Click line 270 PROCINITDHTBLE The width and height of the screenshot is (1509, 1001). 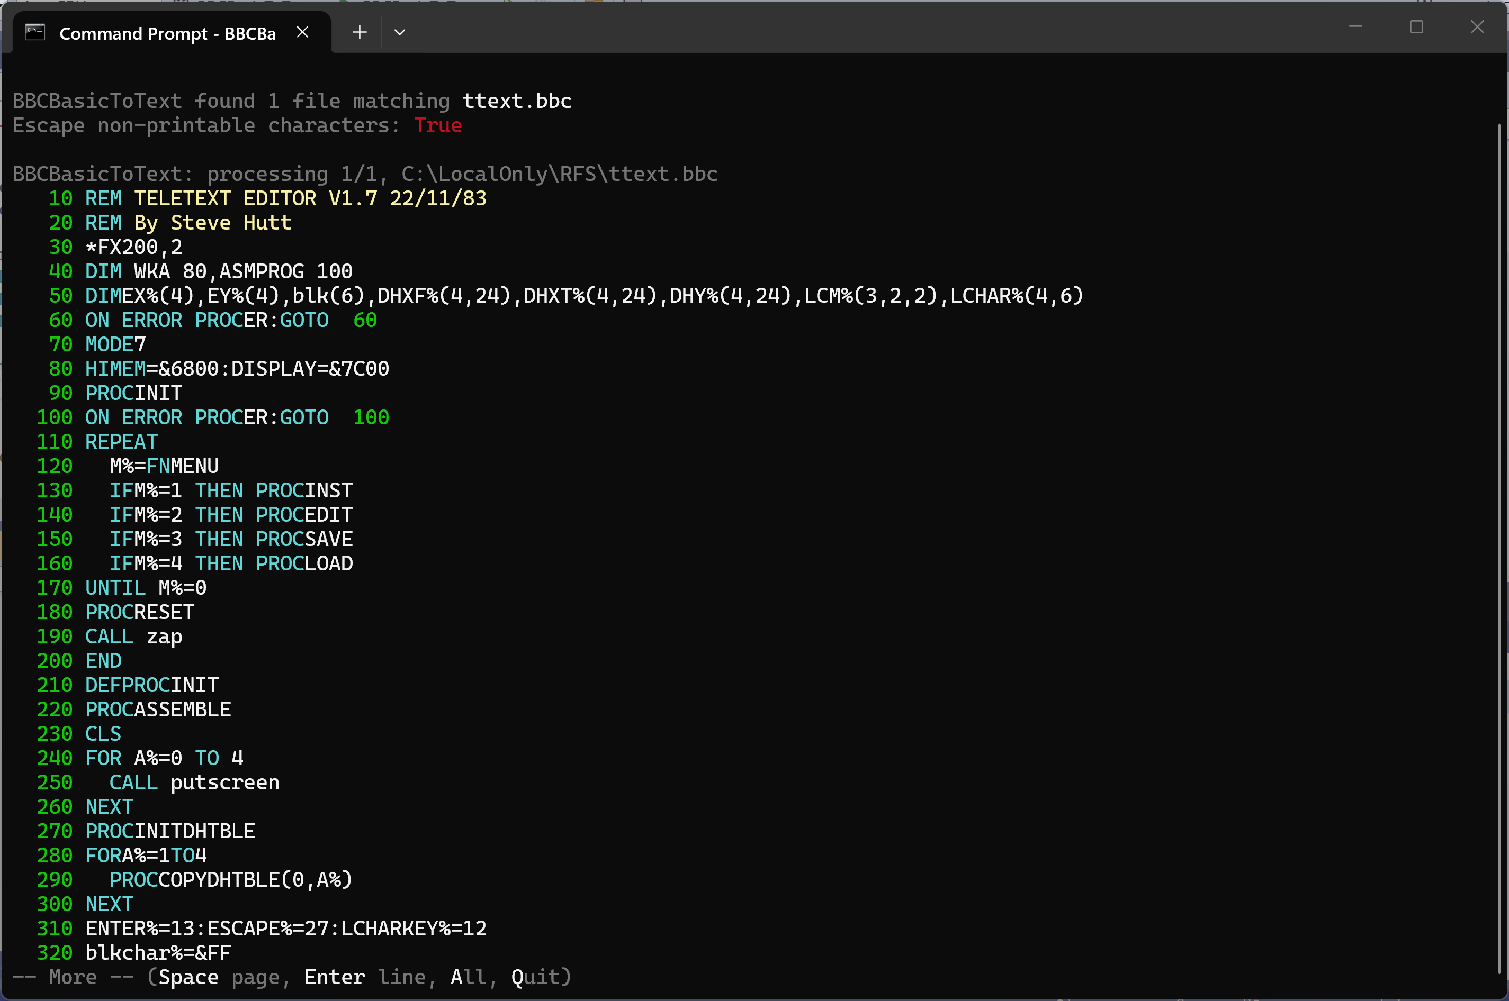click(146, 831)
